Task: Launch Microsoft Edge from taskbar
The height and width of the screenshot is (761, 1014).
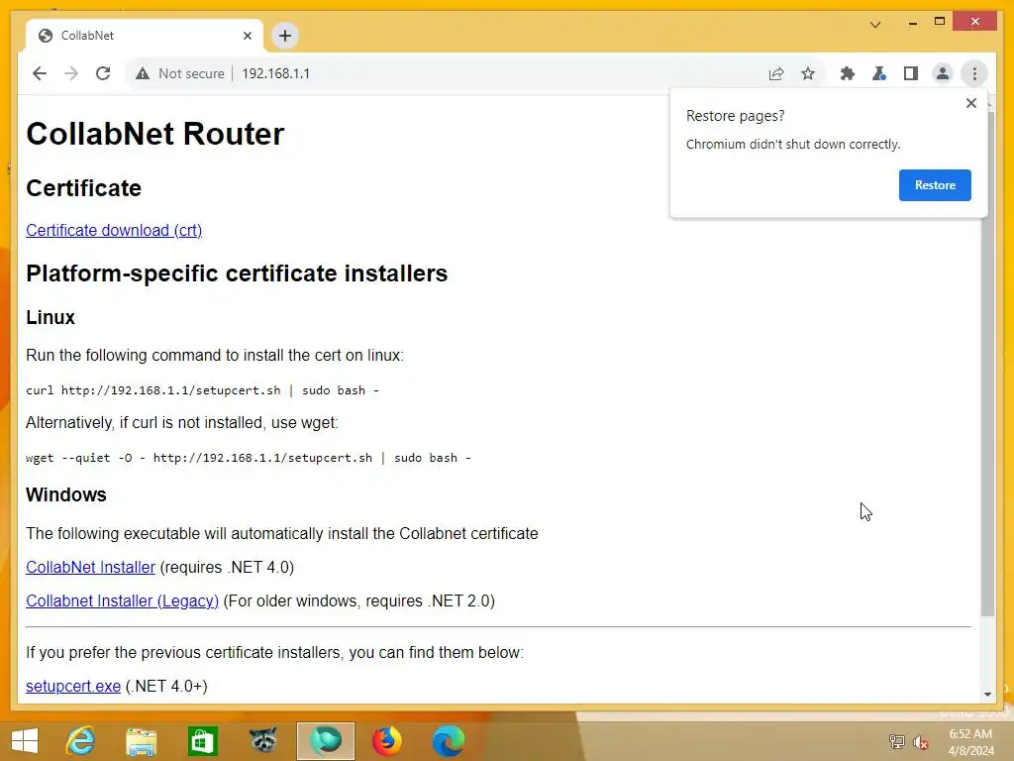Action: [449, 741]
